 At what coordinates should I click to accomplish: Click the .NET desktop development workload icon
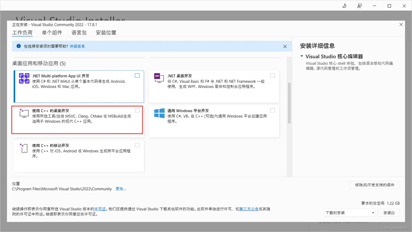[x=159, y=78]
